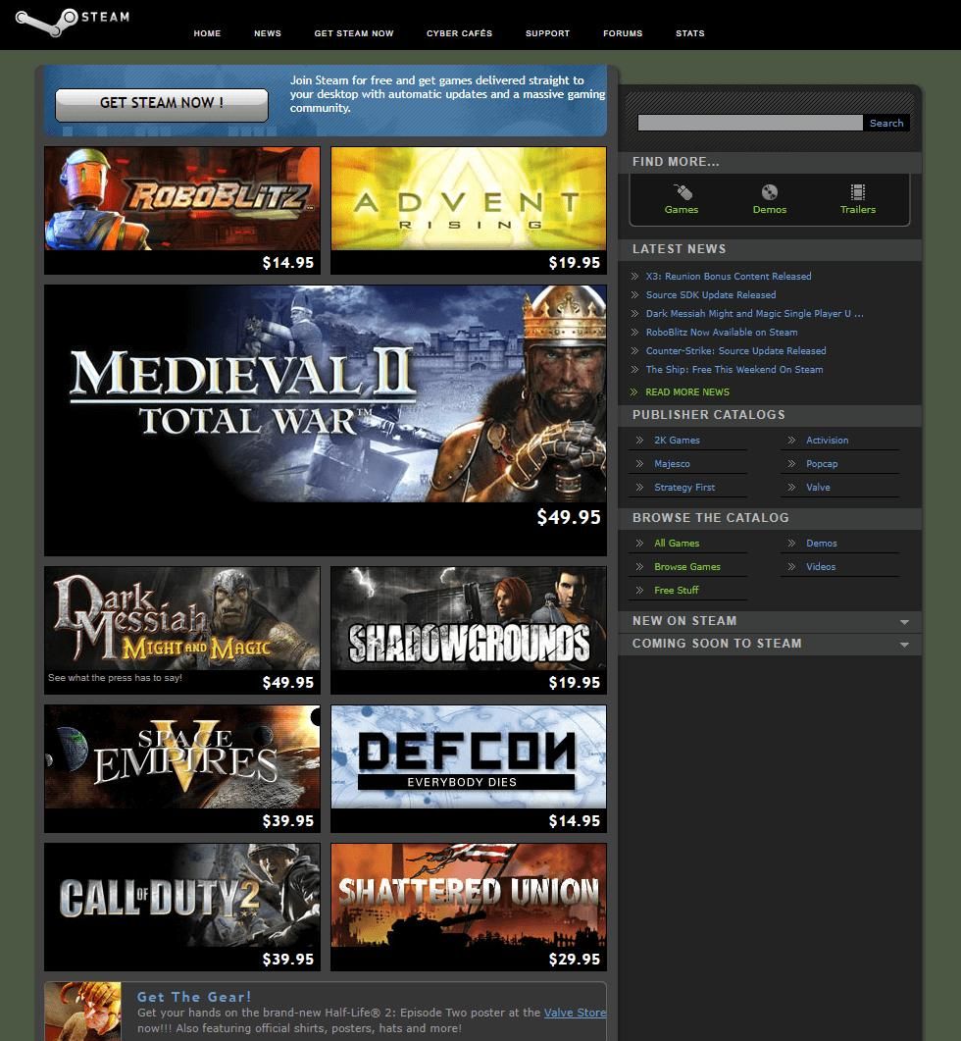961x1041 pixels.
Task: Open the Medieval II Total War banner
Action: point(326,420)
